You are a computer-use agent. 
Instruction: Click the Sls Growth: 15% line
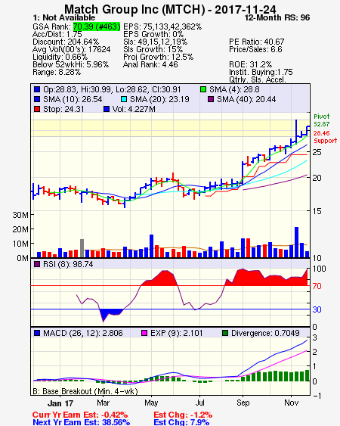(x=153, y=49)
